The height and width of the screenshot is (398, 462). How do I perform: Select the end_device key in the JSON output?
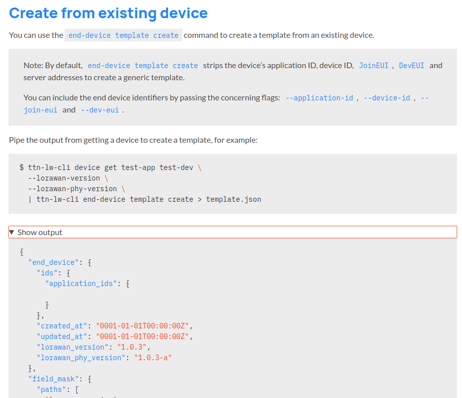(53, 262)
